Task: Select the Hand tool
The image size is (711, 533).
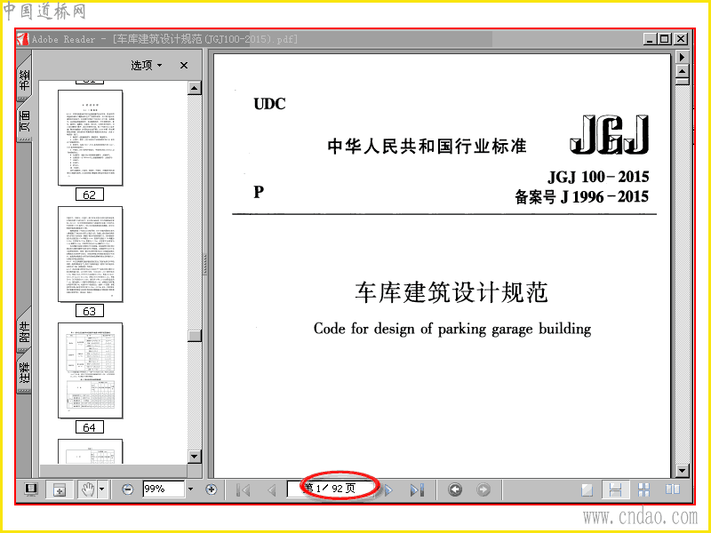Action: click(87, 489)
